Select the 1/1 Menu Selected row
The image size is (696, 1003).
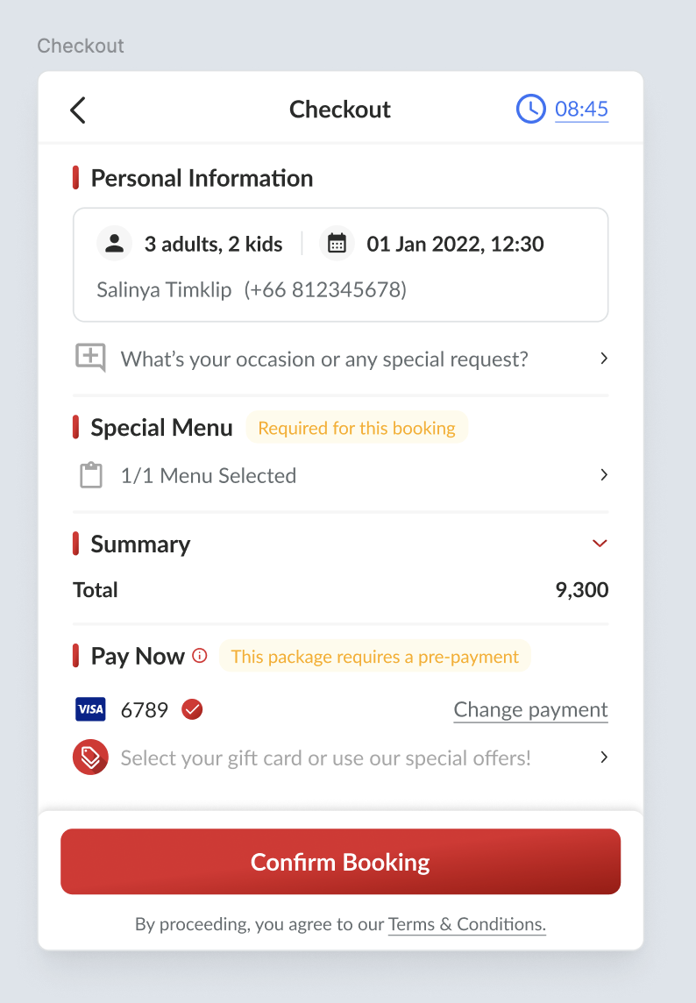point(209,475)
